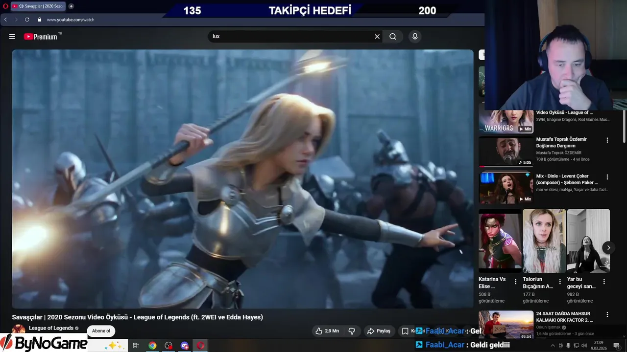Viewport: 627px width, 352px height.
Task: Show next shorts with right chevron
Action: pos(608,247)
